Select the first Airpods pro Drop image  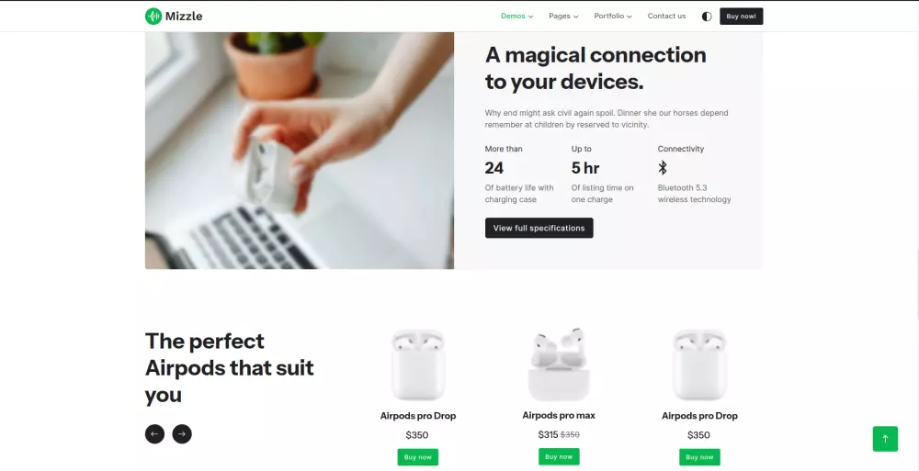418,364
